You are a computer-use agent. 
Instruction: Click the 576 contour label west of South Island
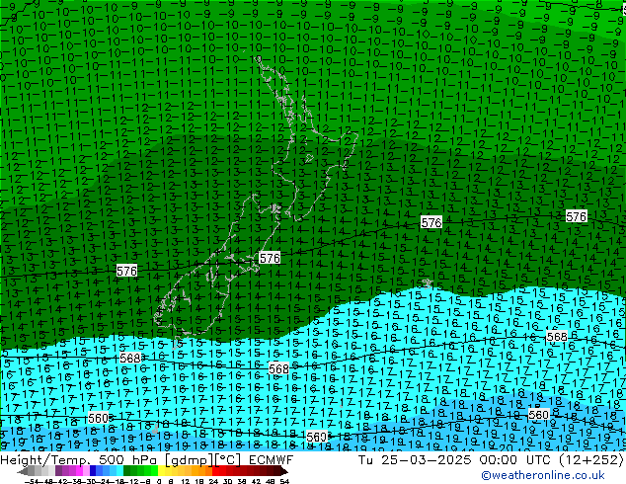coord(127,271)
